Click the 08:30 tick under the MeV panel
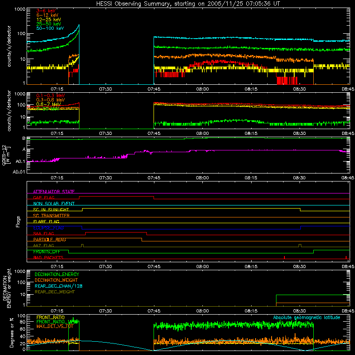 [299, 134]
